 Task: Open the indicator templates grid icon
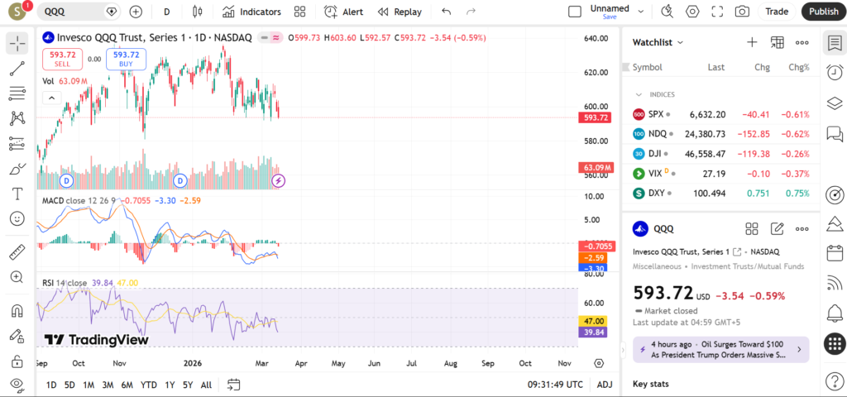(299, 12)
